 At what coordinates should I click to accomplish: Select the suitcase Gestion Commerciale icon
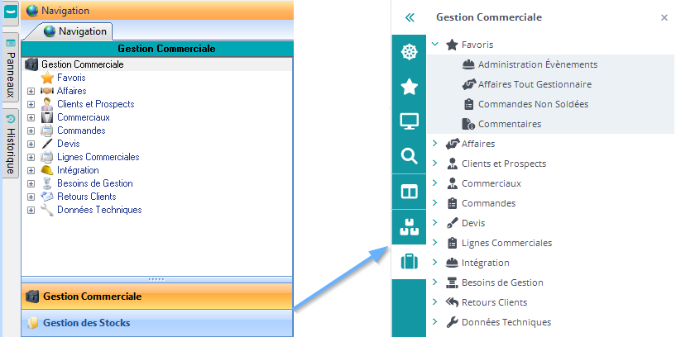point(409,262)
